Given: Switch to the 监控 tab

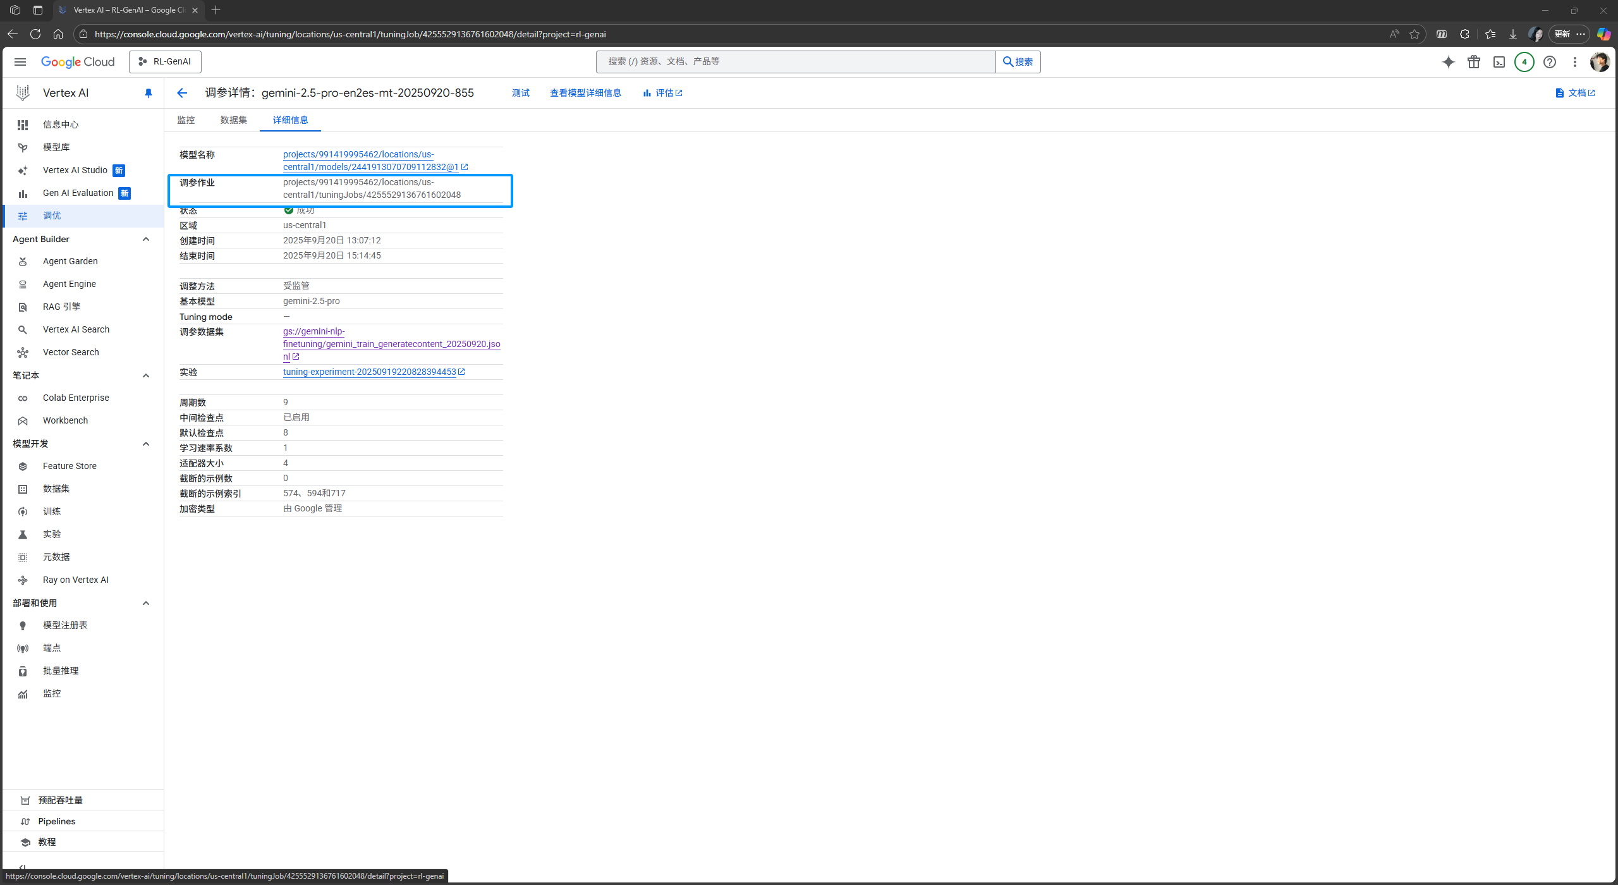Looking at the screenshot, I should [x=186, y=120].
